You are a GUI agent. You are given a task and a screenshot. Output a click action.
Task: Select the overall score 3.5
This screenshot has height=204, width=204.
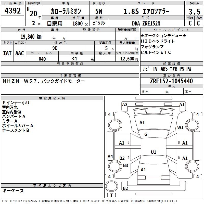coord(194,12)
